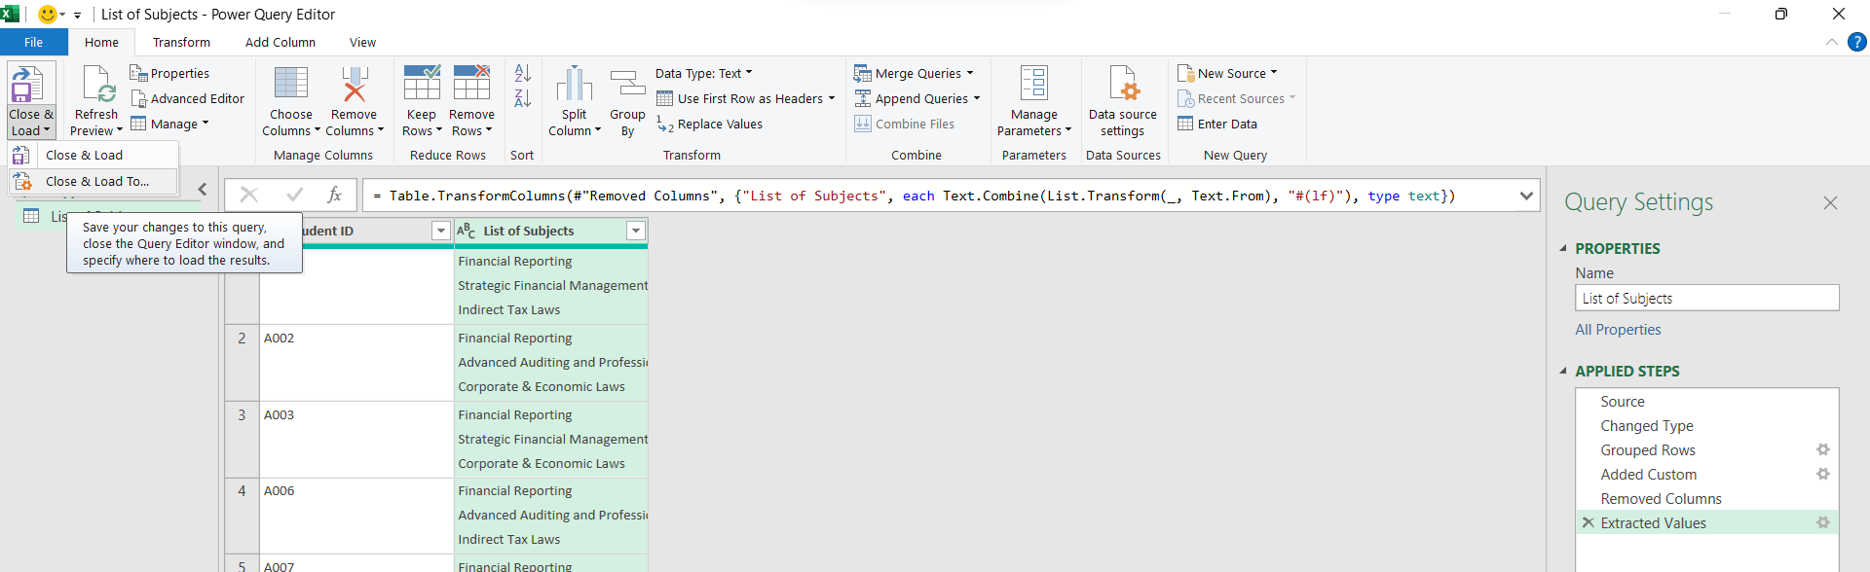
Task: Choose Close & Load menu option
Action: pyautogui.click(x=93, y=155)
